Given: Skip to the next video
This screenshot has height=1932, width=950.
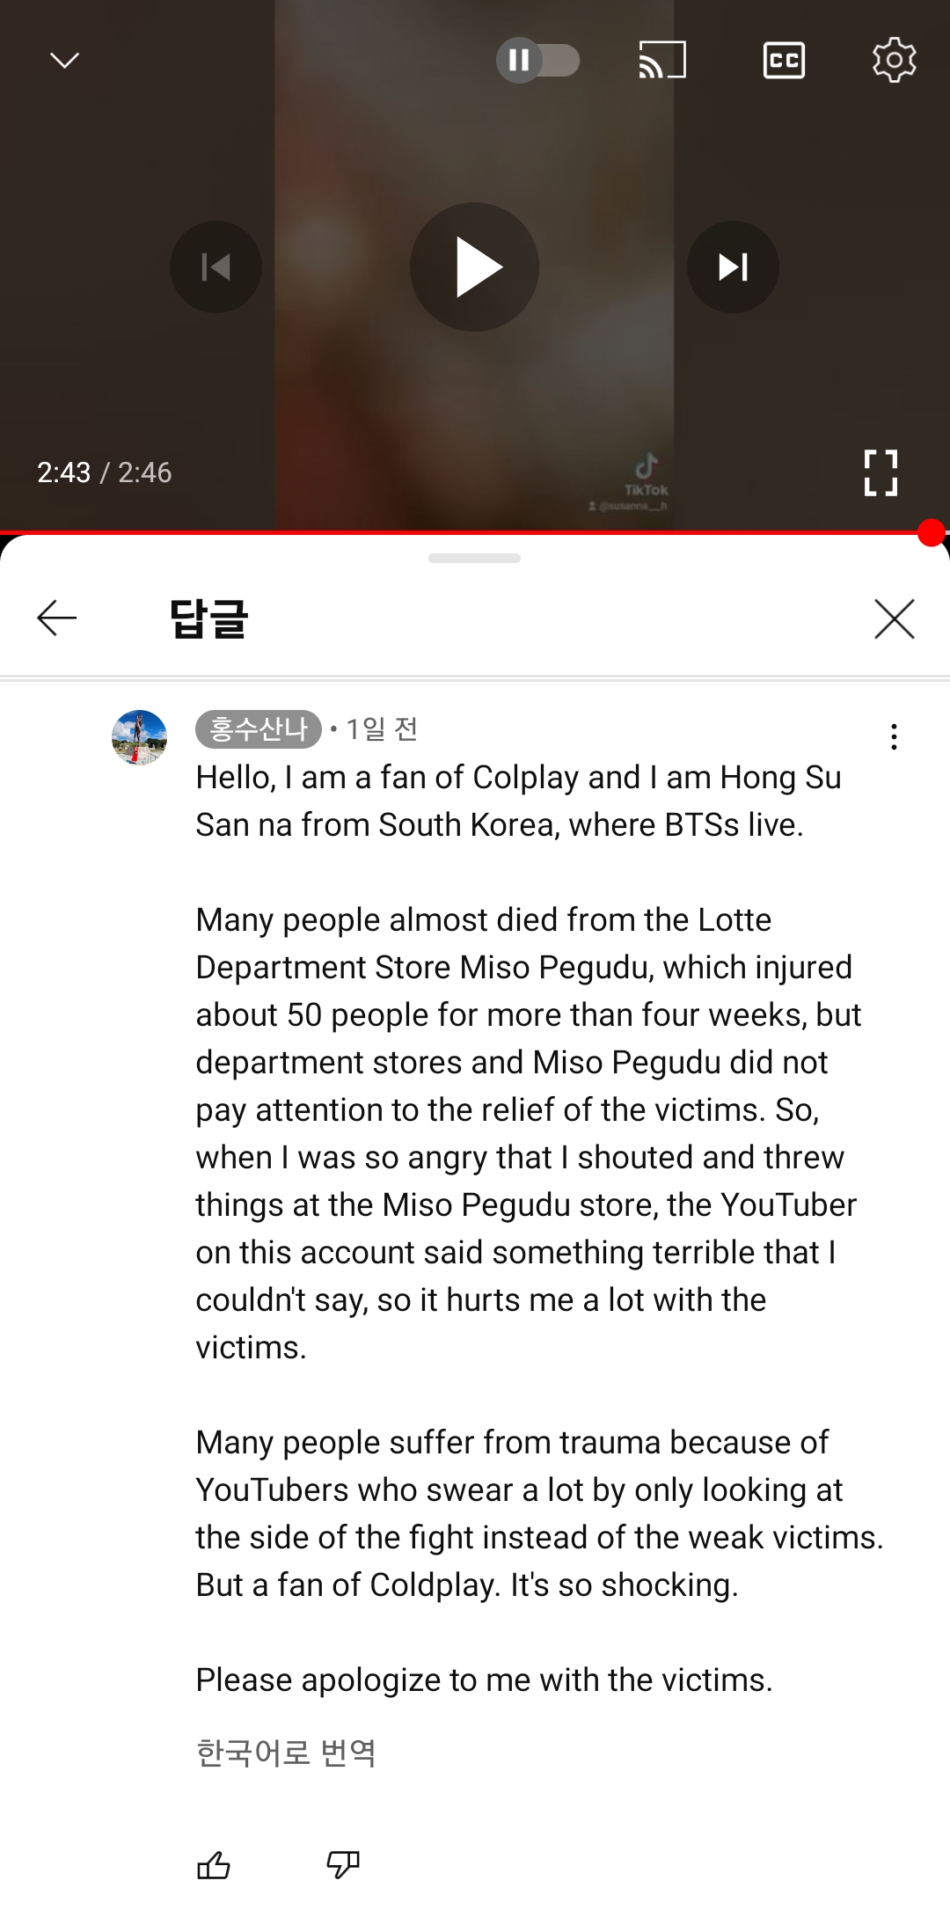Looking at the screenshot, I should (733, 267).
